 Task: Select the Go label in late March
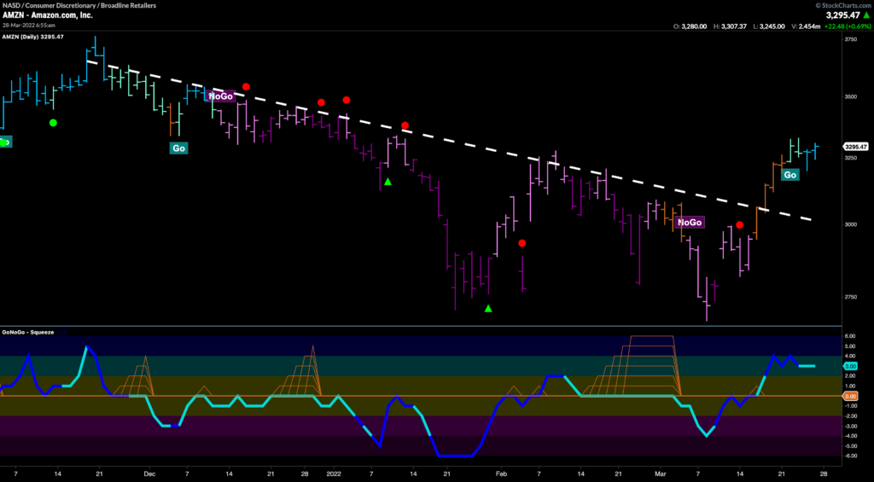(790, 175)
